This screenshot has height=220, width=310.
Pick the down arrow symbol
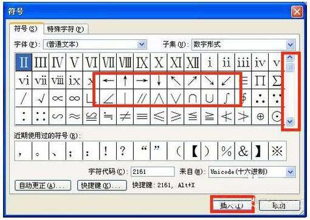pos(159,81)
